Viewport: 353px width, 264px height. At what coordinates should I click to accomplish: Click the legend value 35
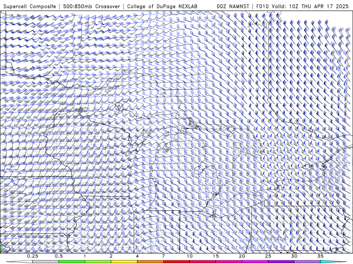point(320,256)
